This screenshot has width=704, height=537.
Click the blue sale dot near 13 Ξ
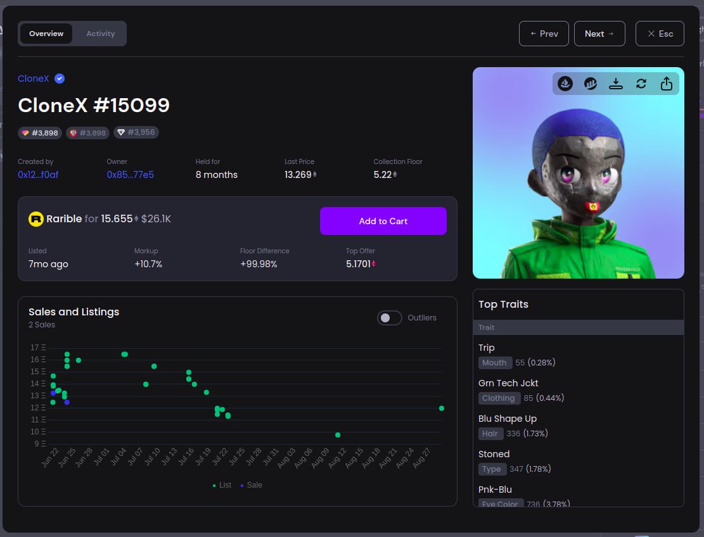click(53, 393)
